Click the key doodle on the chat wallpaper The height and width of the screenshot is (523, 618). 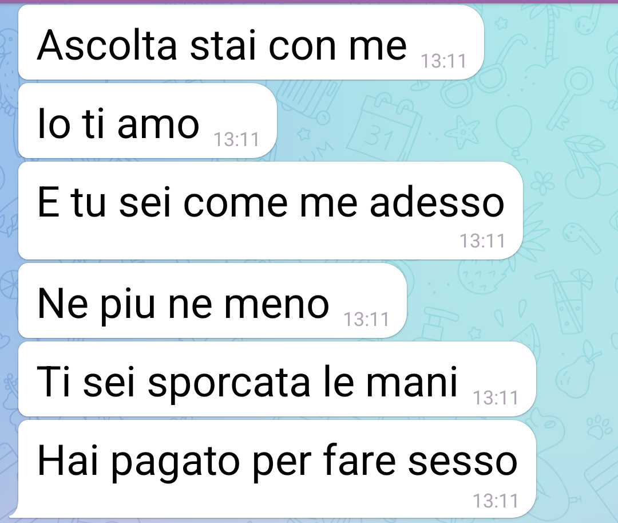pos(569,99)
